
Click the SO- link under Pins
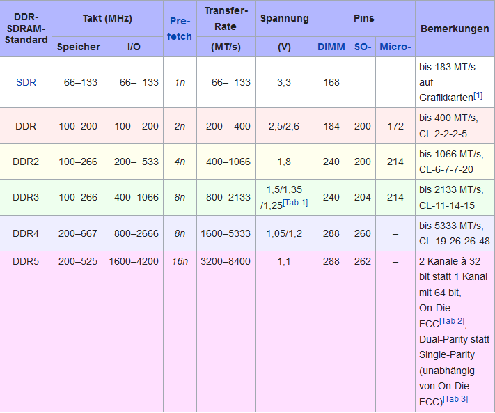[x=362, y=47]
